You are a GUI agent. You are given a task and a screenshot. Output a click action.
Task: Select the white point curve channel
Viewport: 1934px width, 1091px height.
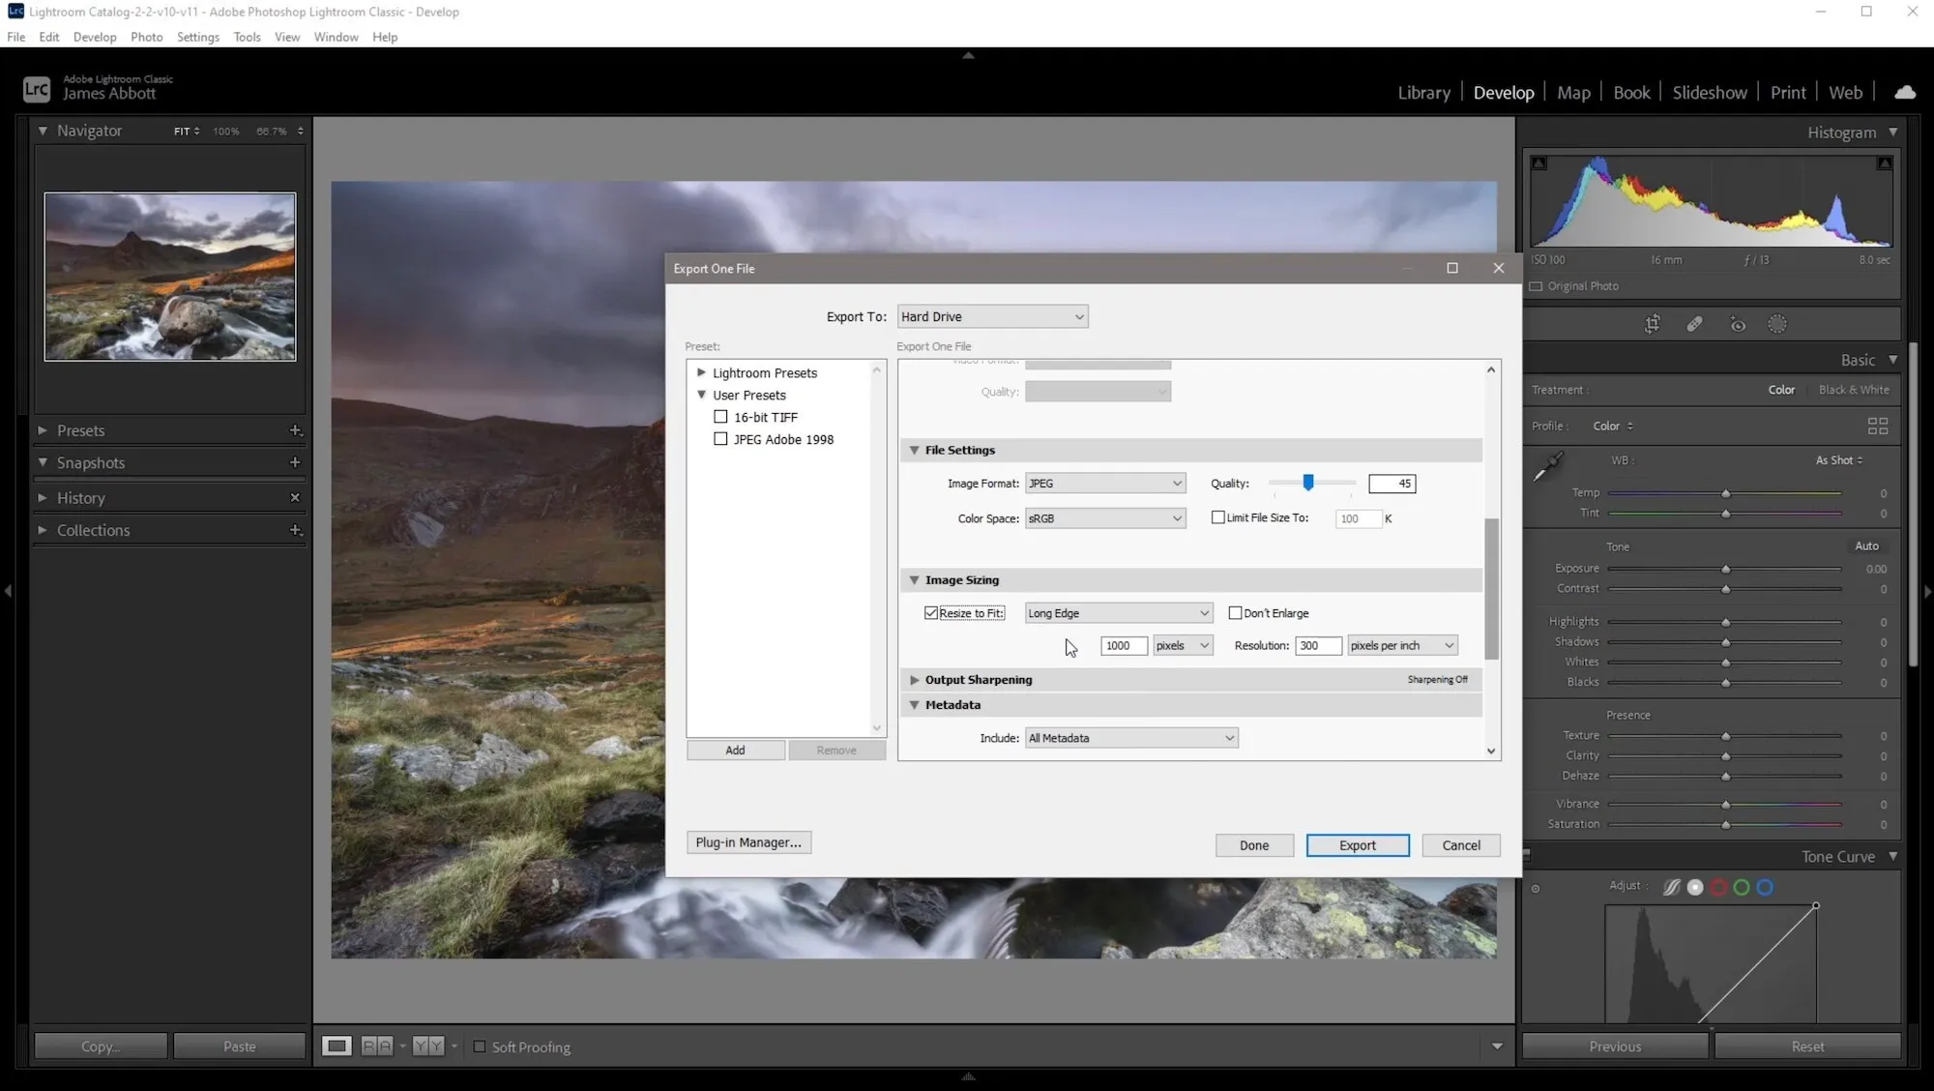tap(1695, 887)
